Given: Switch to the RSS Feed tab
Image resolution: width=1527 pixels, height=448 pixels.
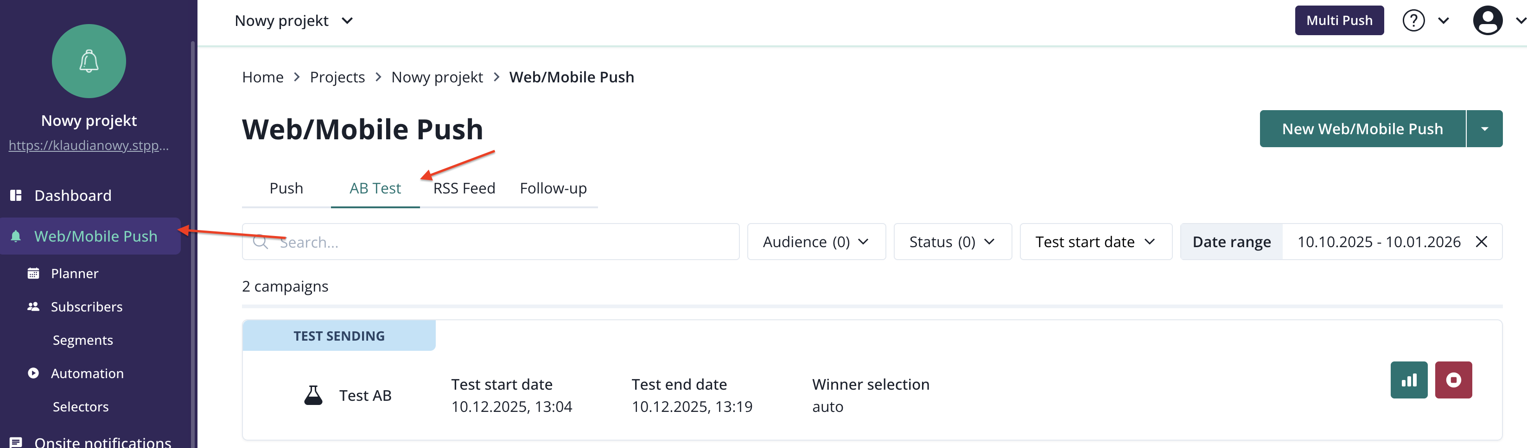Looking at the screenshot, I should coord(464,188).
